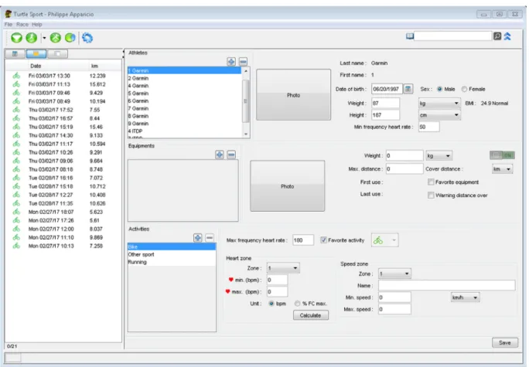Open the athlete weight unit kg dropdown
Image resolution: width=529 pixels, height=367 pixels.
click(x=439, y=103)
